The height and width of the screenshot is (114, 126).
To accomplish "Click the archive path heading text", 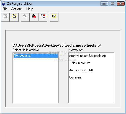I will pyautogui.click(x=57, y=45).
